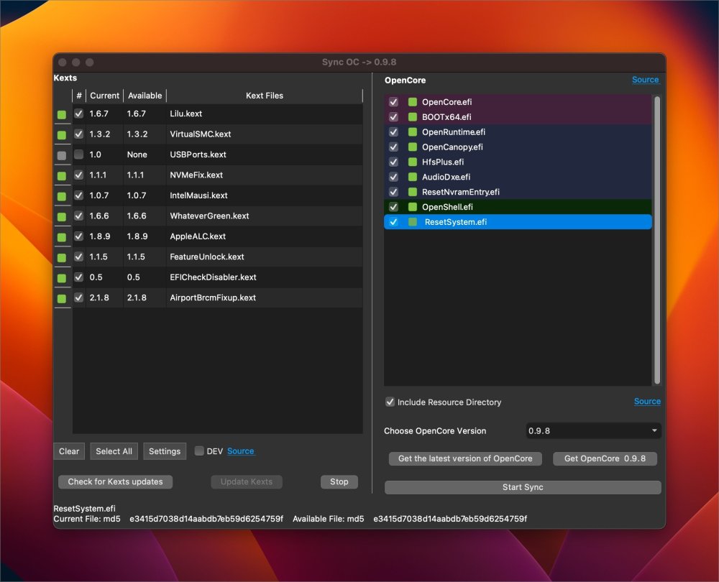Toggle Include Resource Directory checkbox
The width and height of the screenshot is (719, 582).
pos(390,402)
